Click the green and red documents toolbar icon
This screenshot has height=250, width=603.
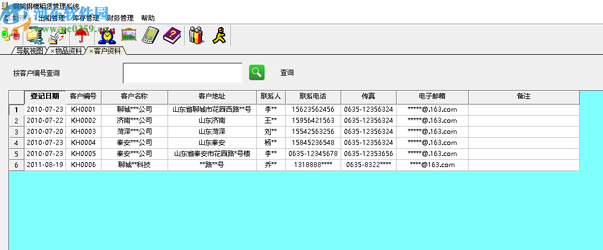pyautogui.click(x=11, y=35)
